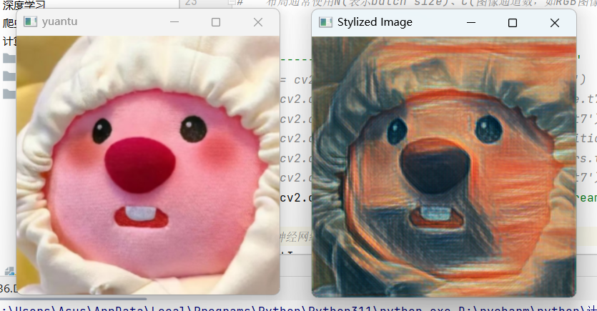Click the stylized plush image
This screenshot has width=597, height=311.
tap(443, 167)
